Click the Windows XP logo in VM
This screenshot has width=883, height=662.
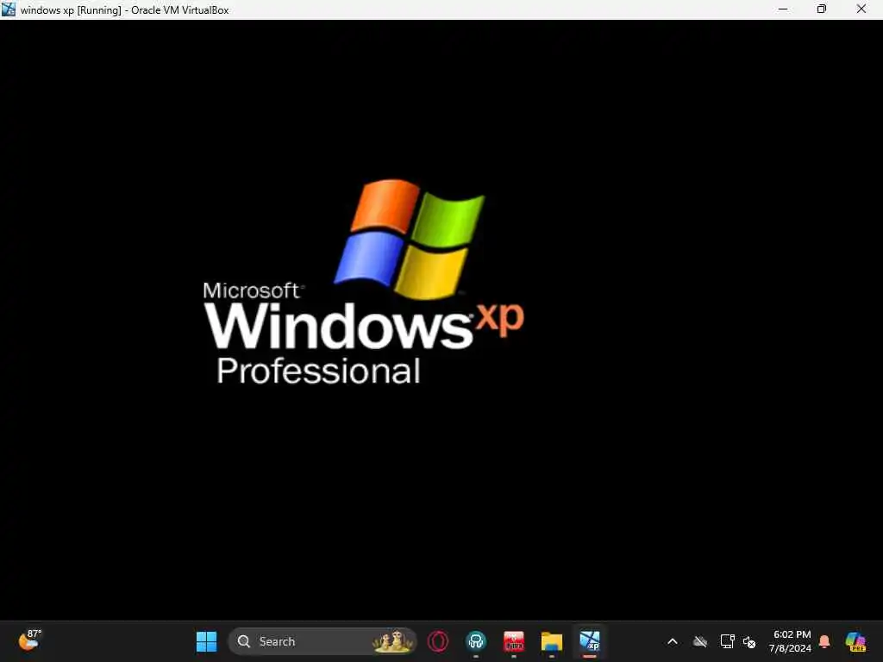(x=363, y=283)
